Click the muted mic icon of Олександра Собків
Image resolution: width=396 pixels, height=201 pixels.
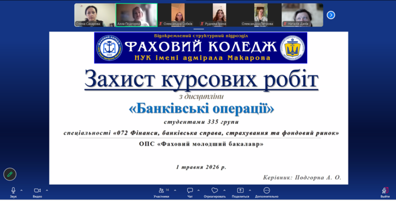click(161, 24)
